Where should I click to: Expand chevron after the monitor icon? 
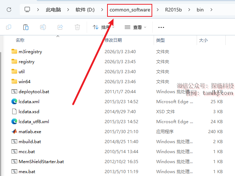(38, 10)
